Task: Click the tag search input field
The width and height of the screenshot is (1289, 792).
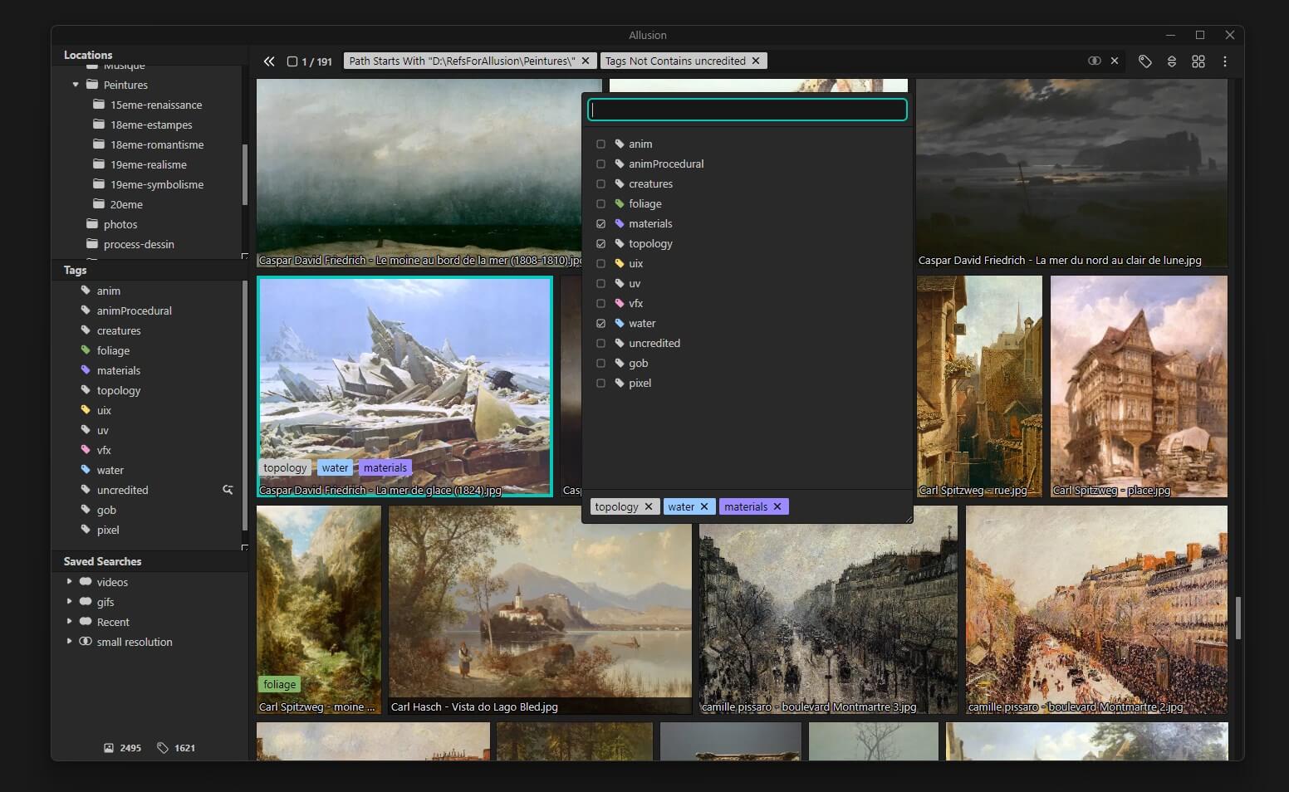Action: (x=747, y=110)
